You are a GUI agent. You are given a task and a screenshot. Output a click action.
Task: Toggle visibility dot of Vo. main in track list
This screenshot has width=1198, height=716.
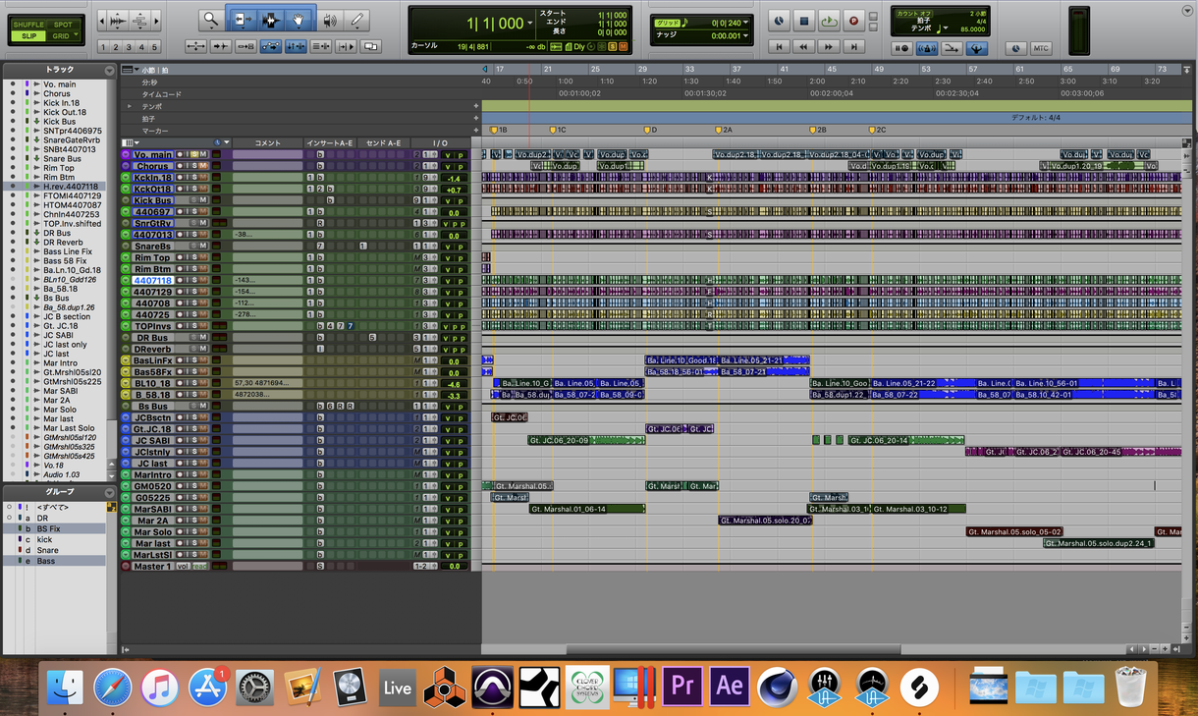pos(13,84)
